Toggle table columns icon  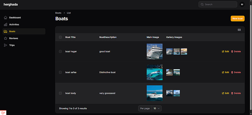[x=239, y=30]
